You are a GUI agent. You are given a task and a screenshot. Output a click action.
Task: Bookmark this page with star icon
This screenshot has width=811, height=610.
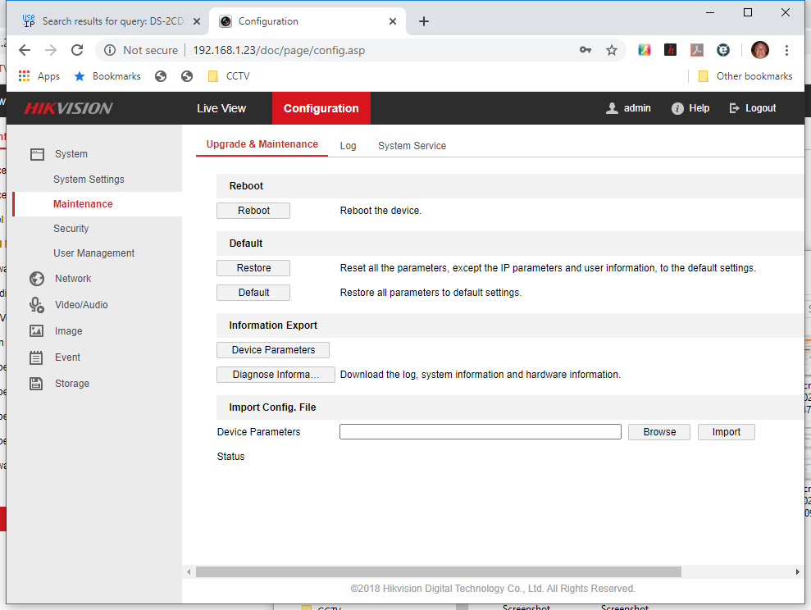point(612,50)
